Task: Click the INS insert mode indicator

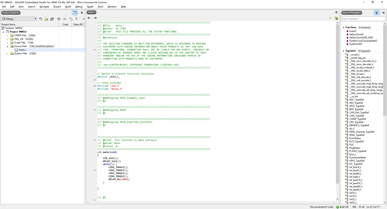Action: pos(354,207)
